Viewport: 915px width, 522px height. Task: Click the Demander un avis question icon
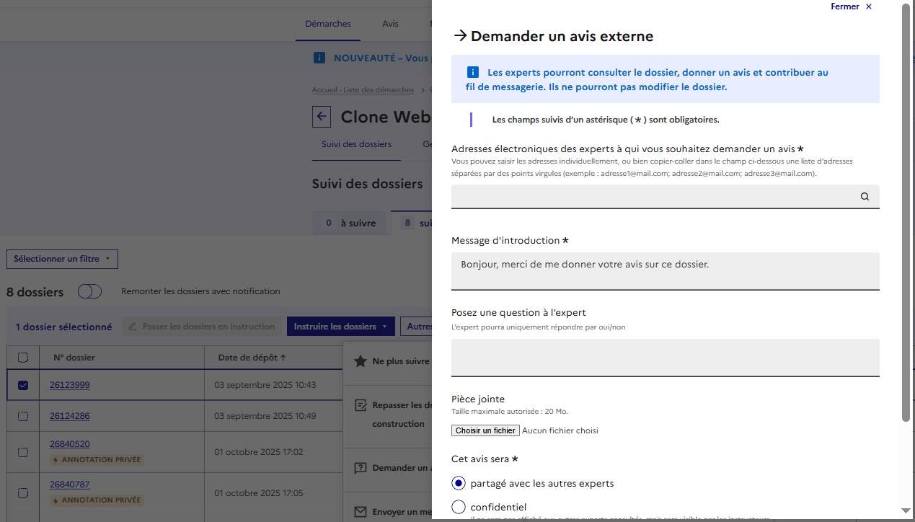[x=361, y=468]
